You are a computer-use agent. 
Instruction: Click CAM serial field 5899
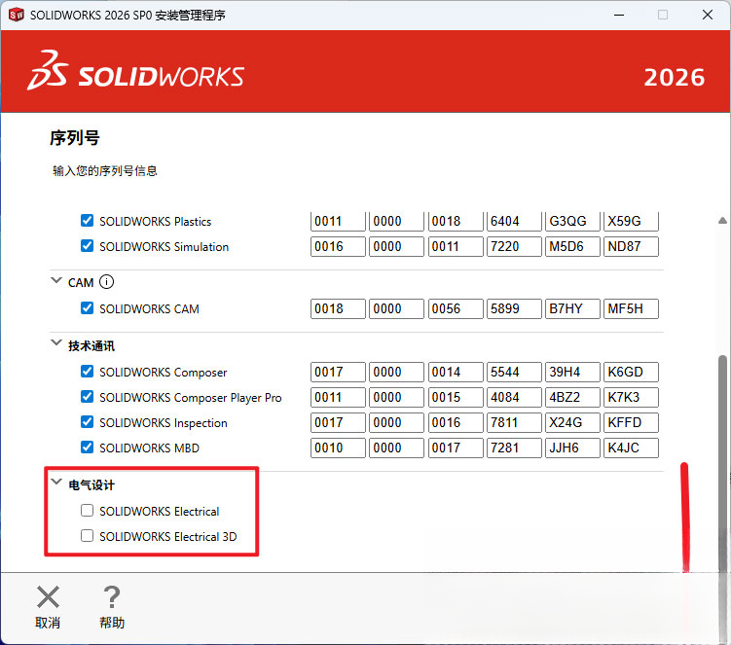pyautogui.click(x=514, y=308)
